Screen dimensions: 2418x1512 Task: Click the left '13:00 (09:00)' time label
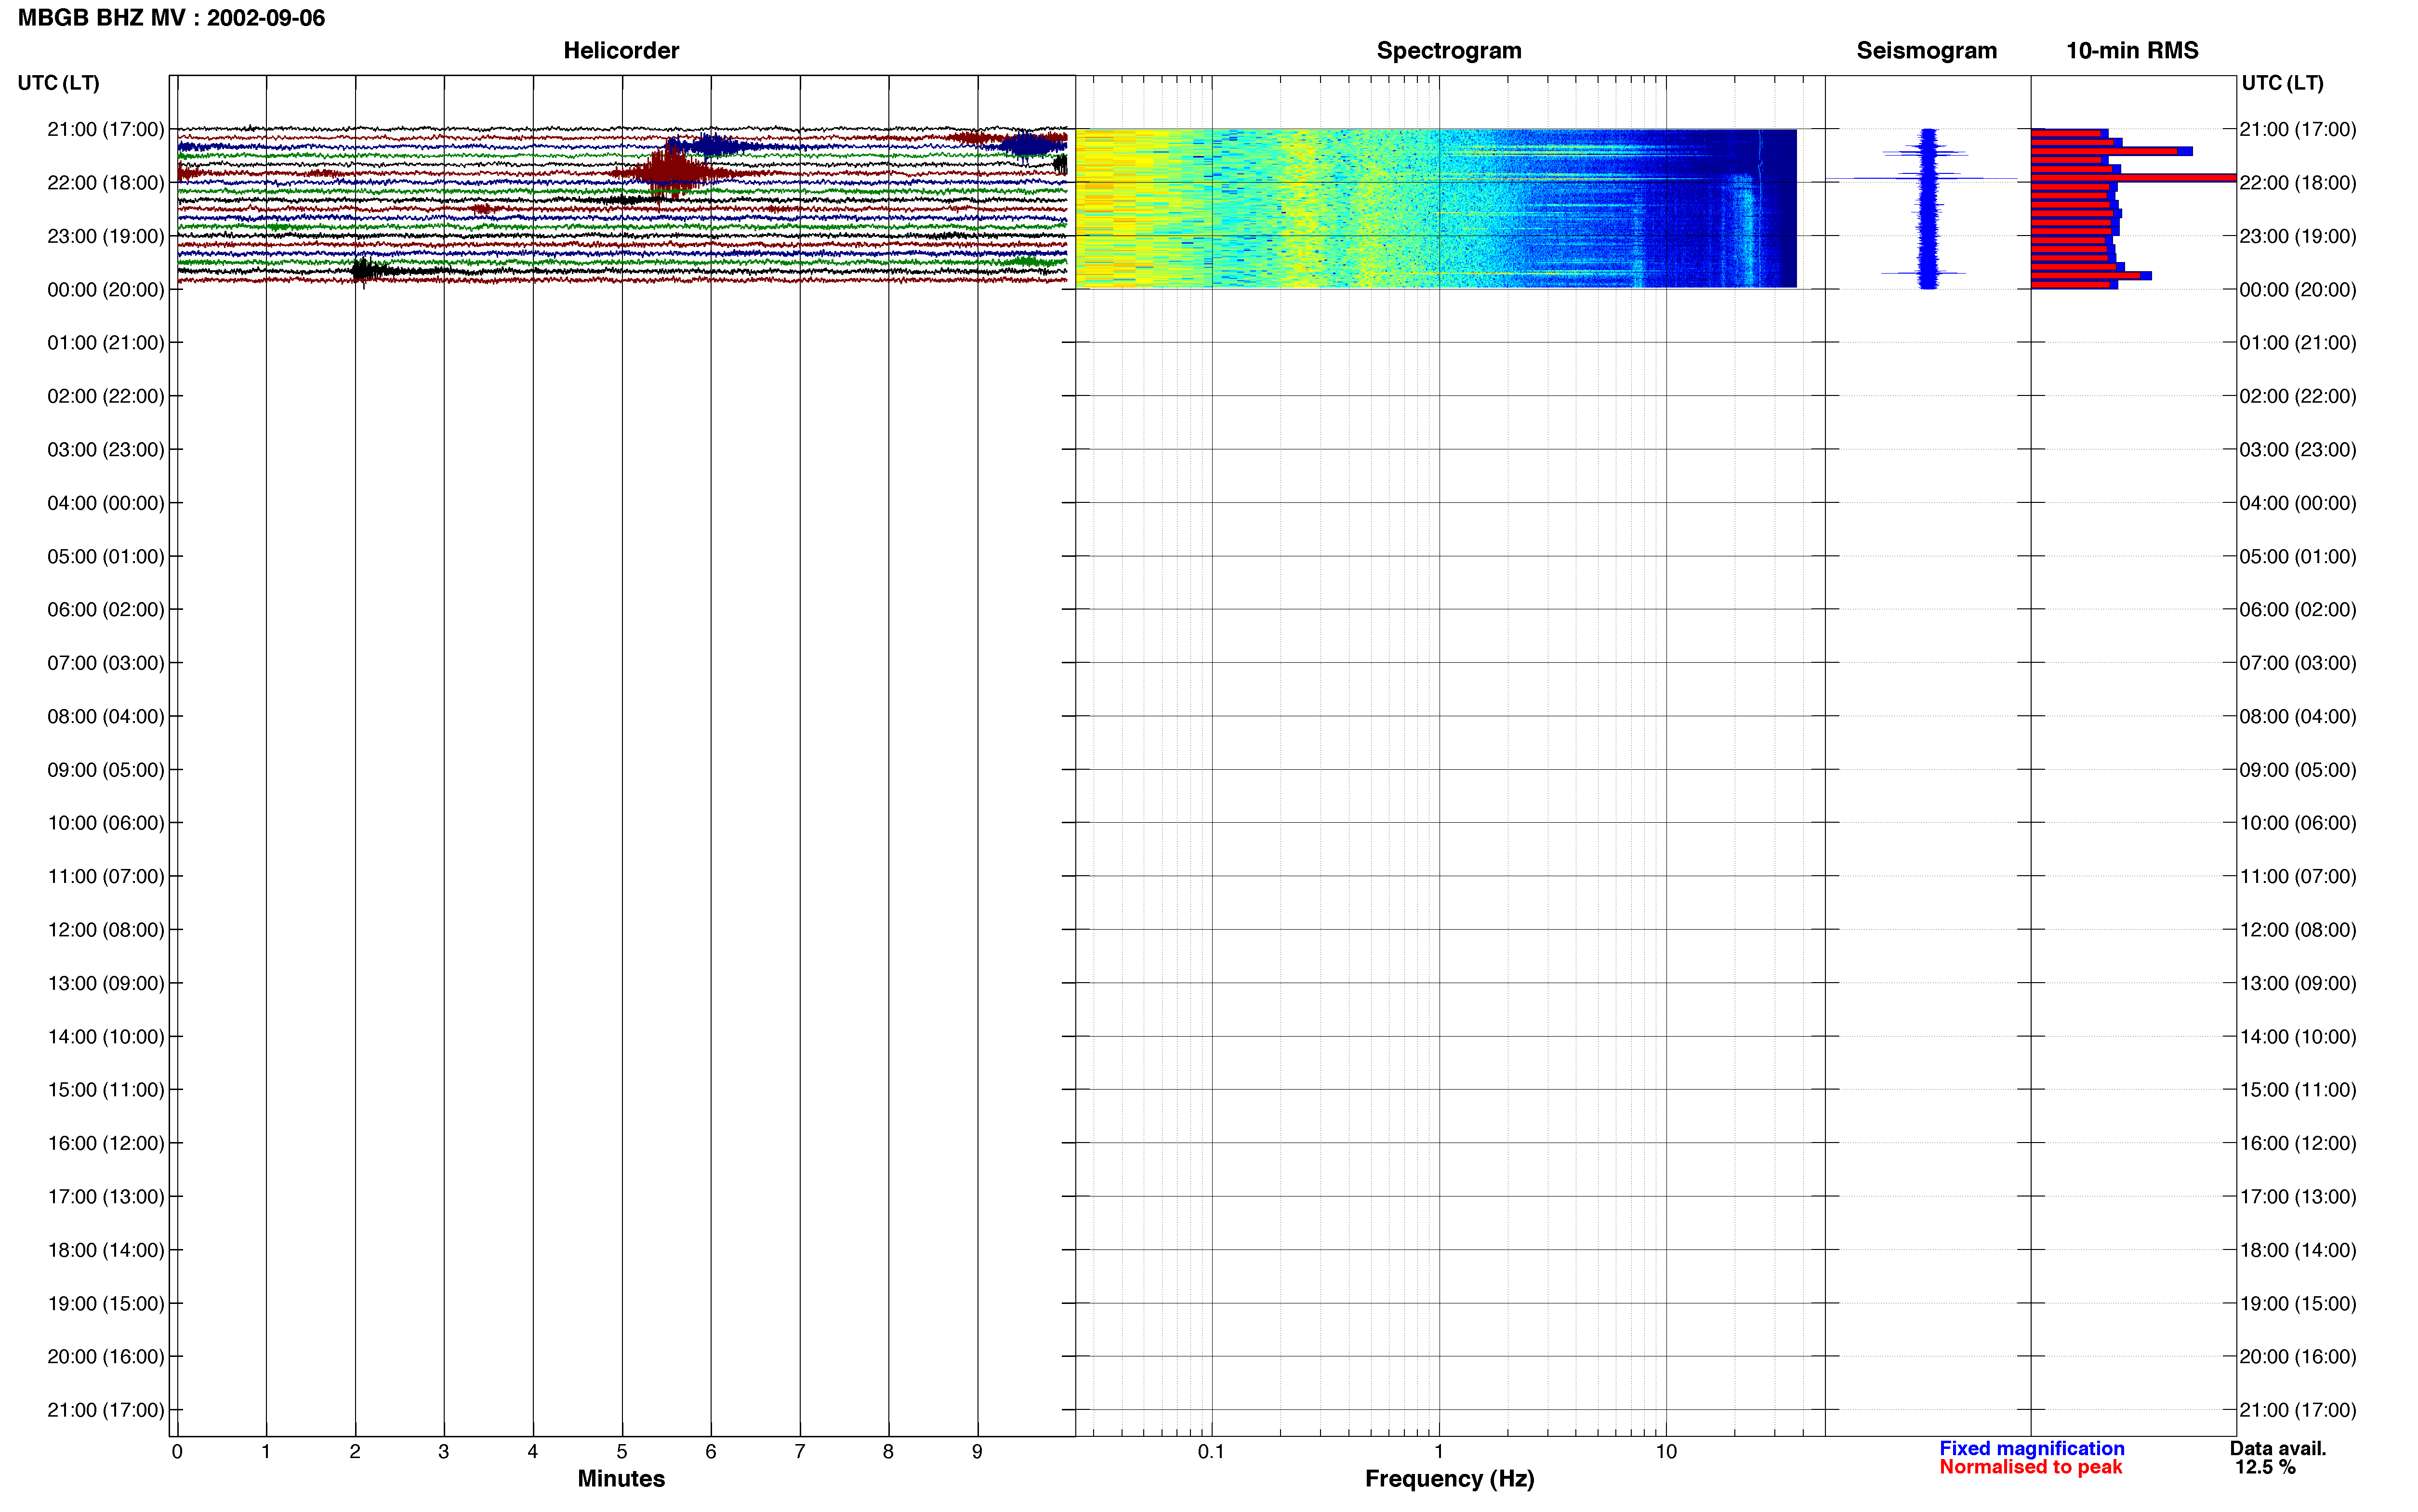pyautogui.click(x=105, y=983)
